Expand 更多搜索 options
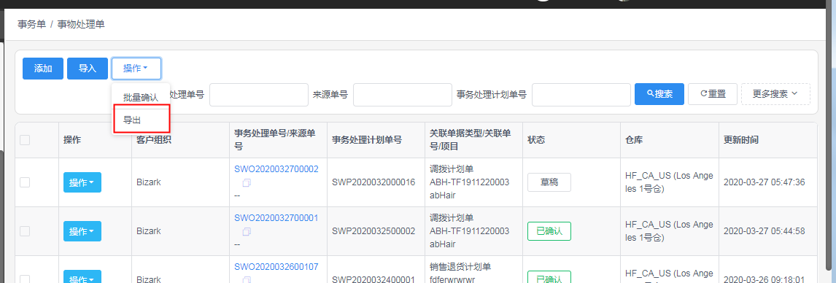 click(775, 94)
